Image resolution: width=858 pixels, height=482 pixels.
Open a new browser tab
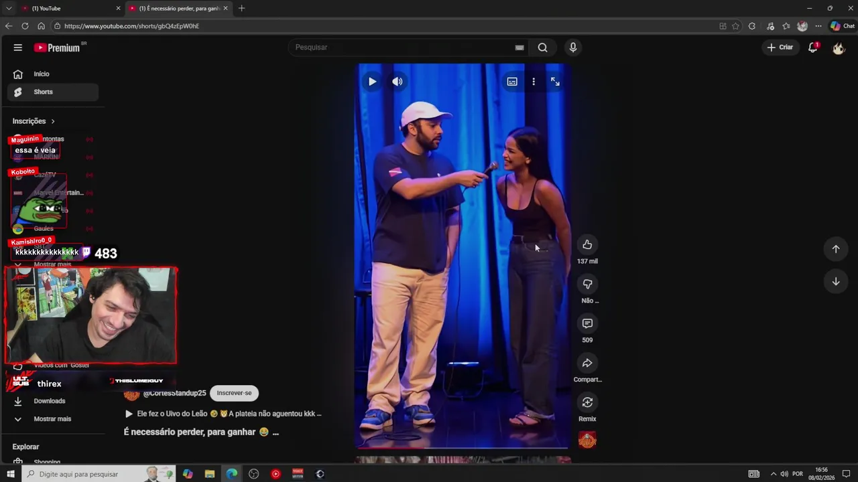(241, 8)
